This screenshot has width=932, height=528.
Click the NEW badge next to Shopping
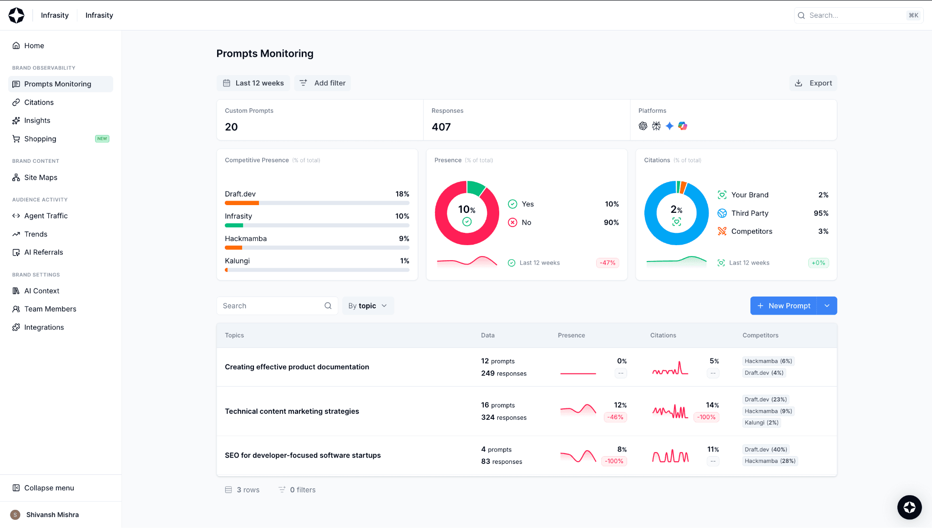pyautogui.click(x=102, y=139)
